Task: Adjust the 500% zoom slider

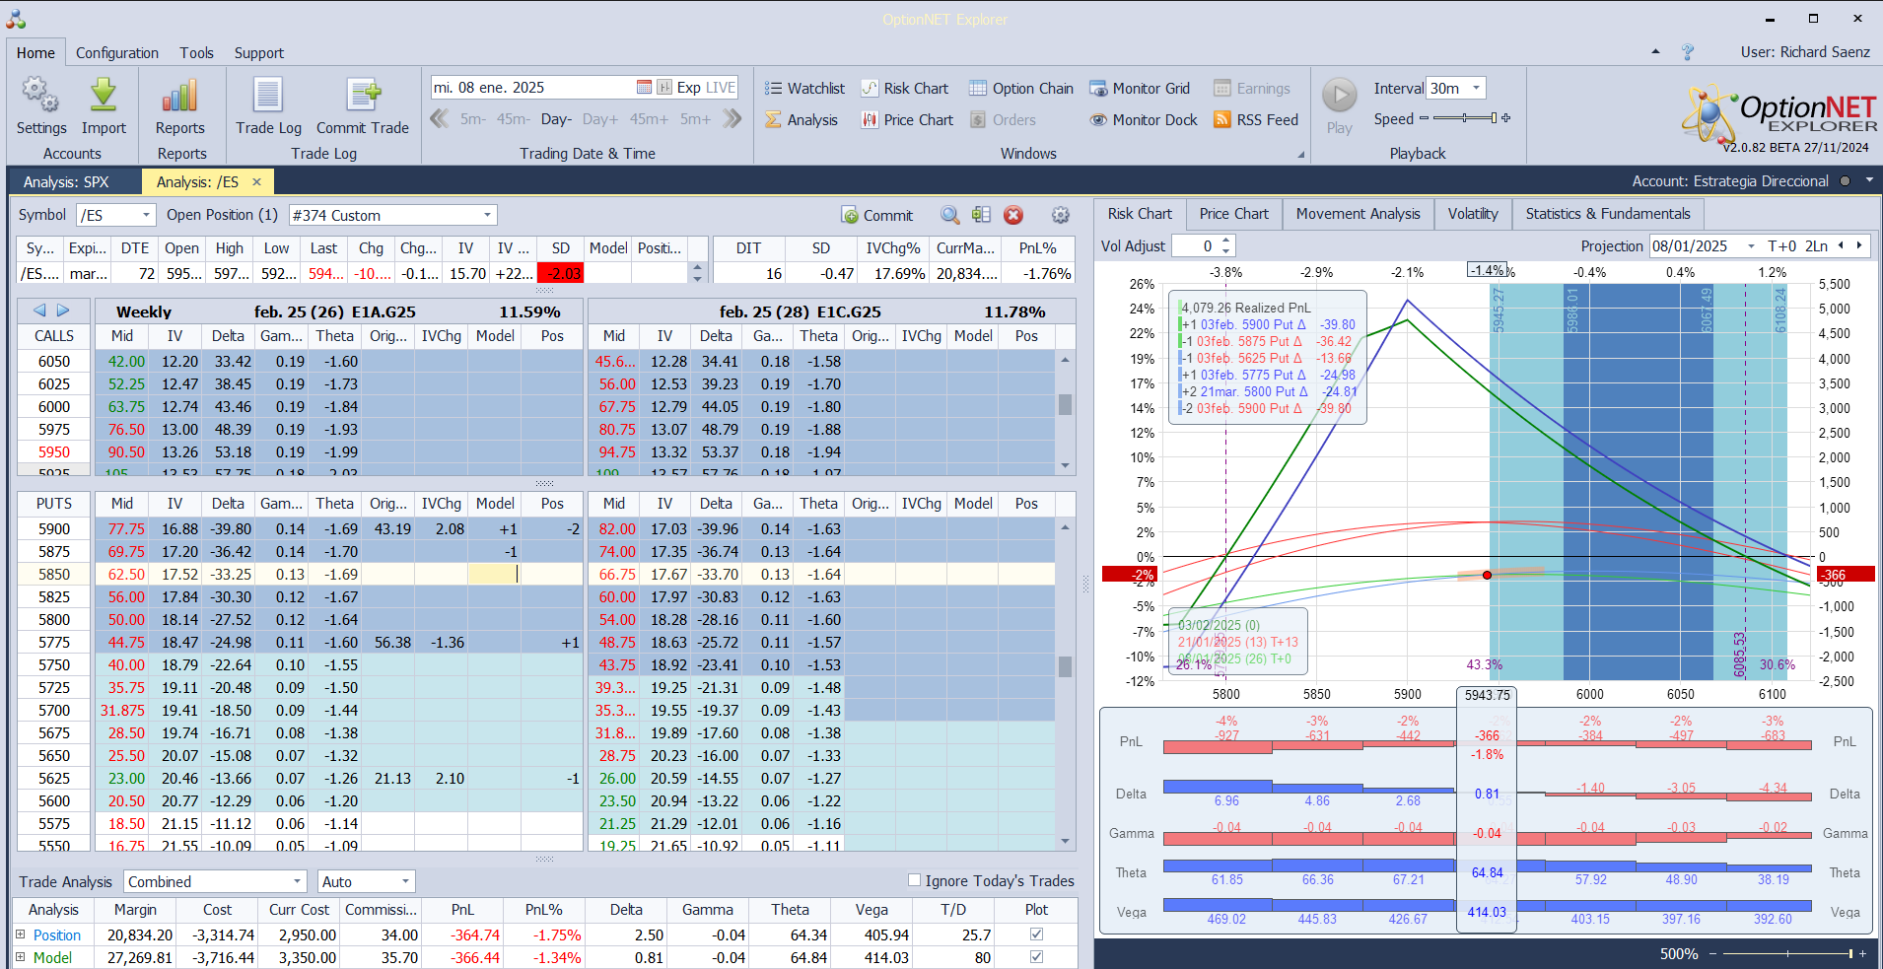Action: (1787, 953)
